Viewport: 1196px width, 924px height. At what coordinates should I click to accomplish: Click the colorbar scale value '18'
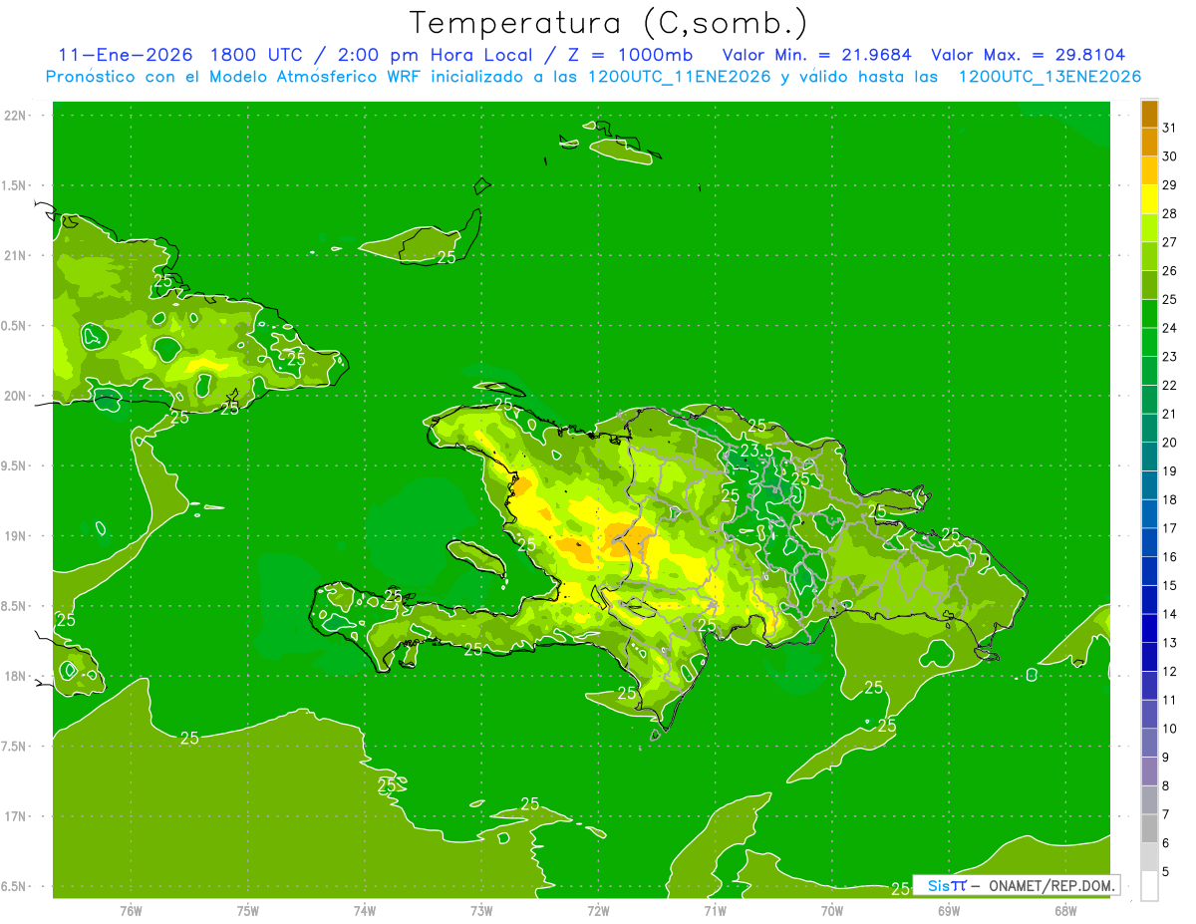click(x=1169, y=499)
